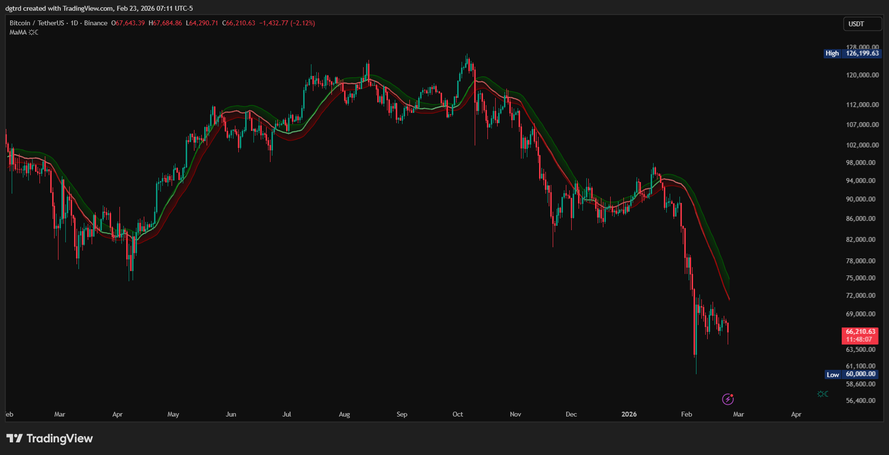Viewport: 889px width, 455px height.
Task: Click the 107,000.00 price axis label
Action: 862,125
